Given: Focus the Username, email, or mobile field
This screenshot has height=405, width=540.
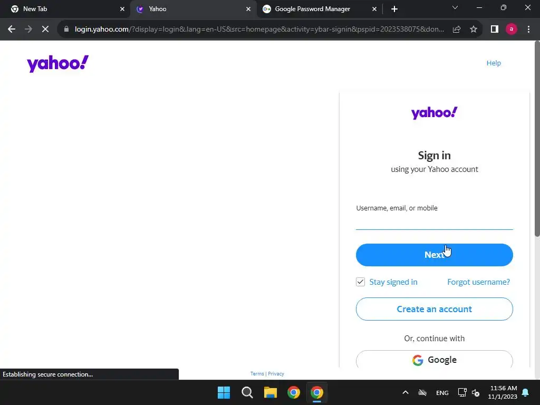Looking at the screenshot, I should (435, 222).
